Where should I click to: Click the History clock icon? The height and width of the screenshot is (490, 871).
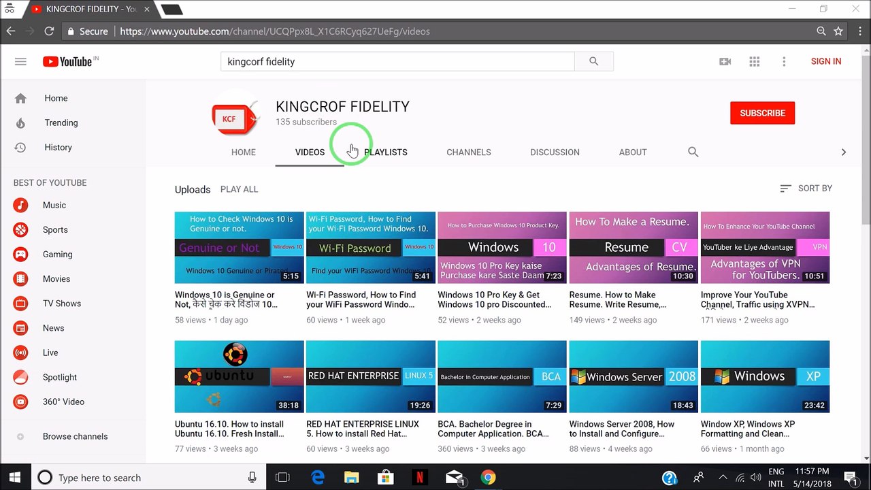(20, 147)
